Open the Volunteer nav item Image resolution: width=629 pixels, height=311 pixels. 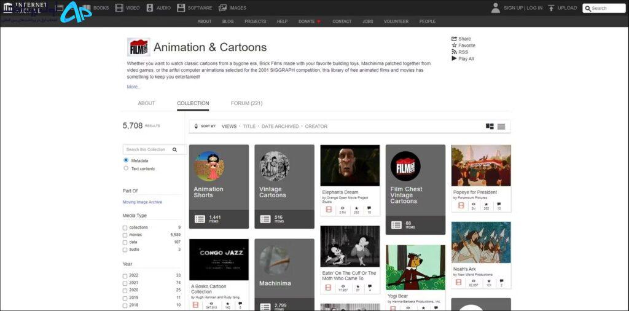tap(396, 22)
